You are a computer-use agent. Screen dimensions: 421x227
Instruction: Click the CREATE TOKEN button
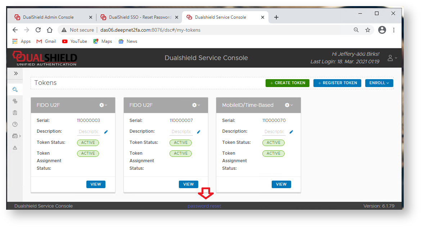coord(287,83)
